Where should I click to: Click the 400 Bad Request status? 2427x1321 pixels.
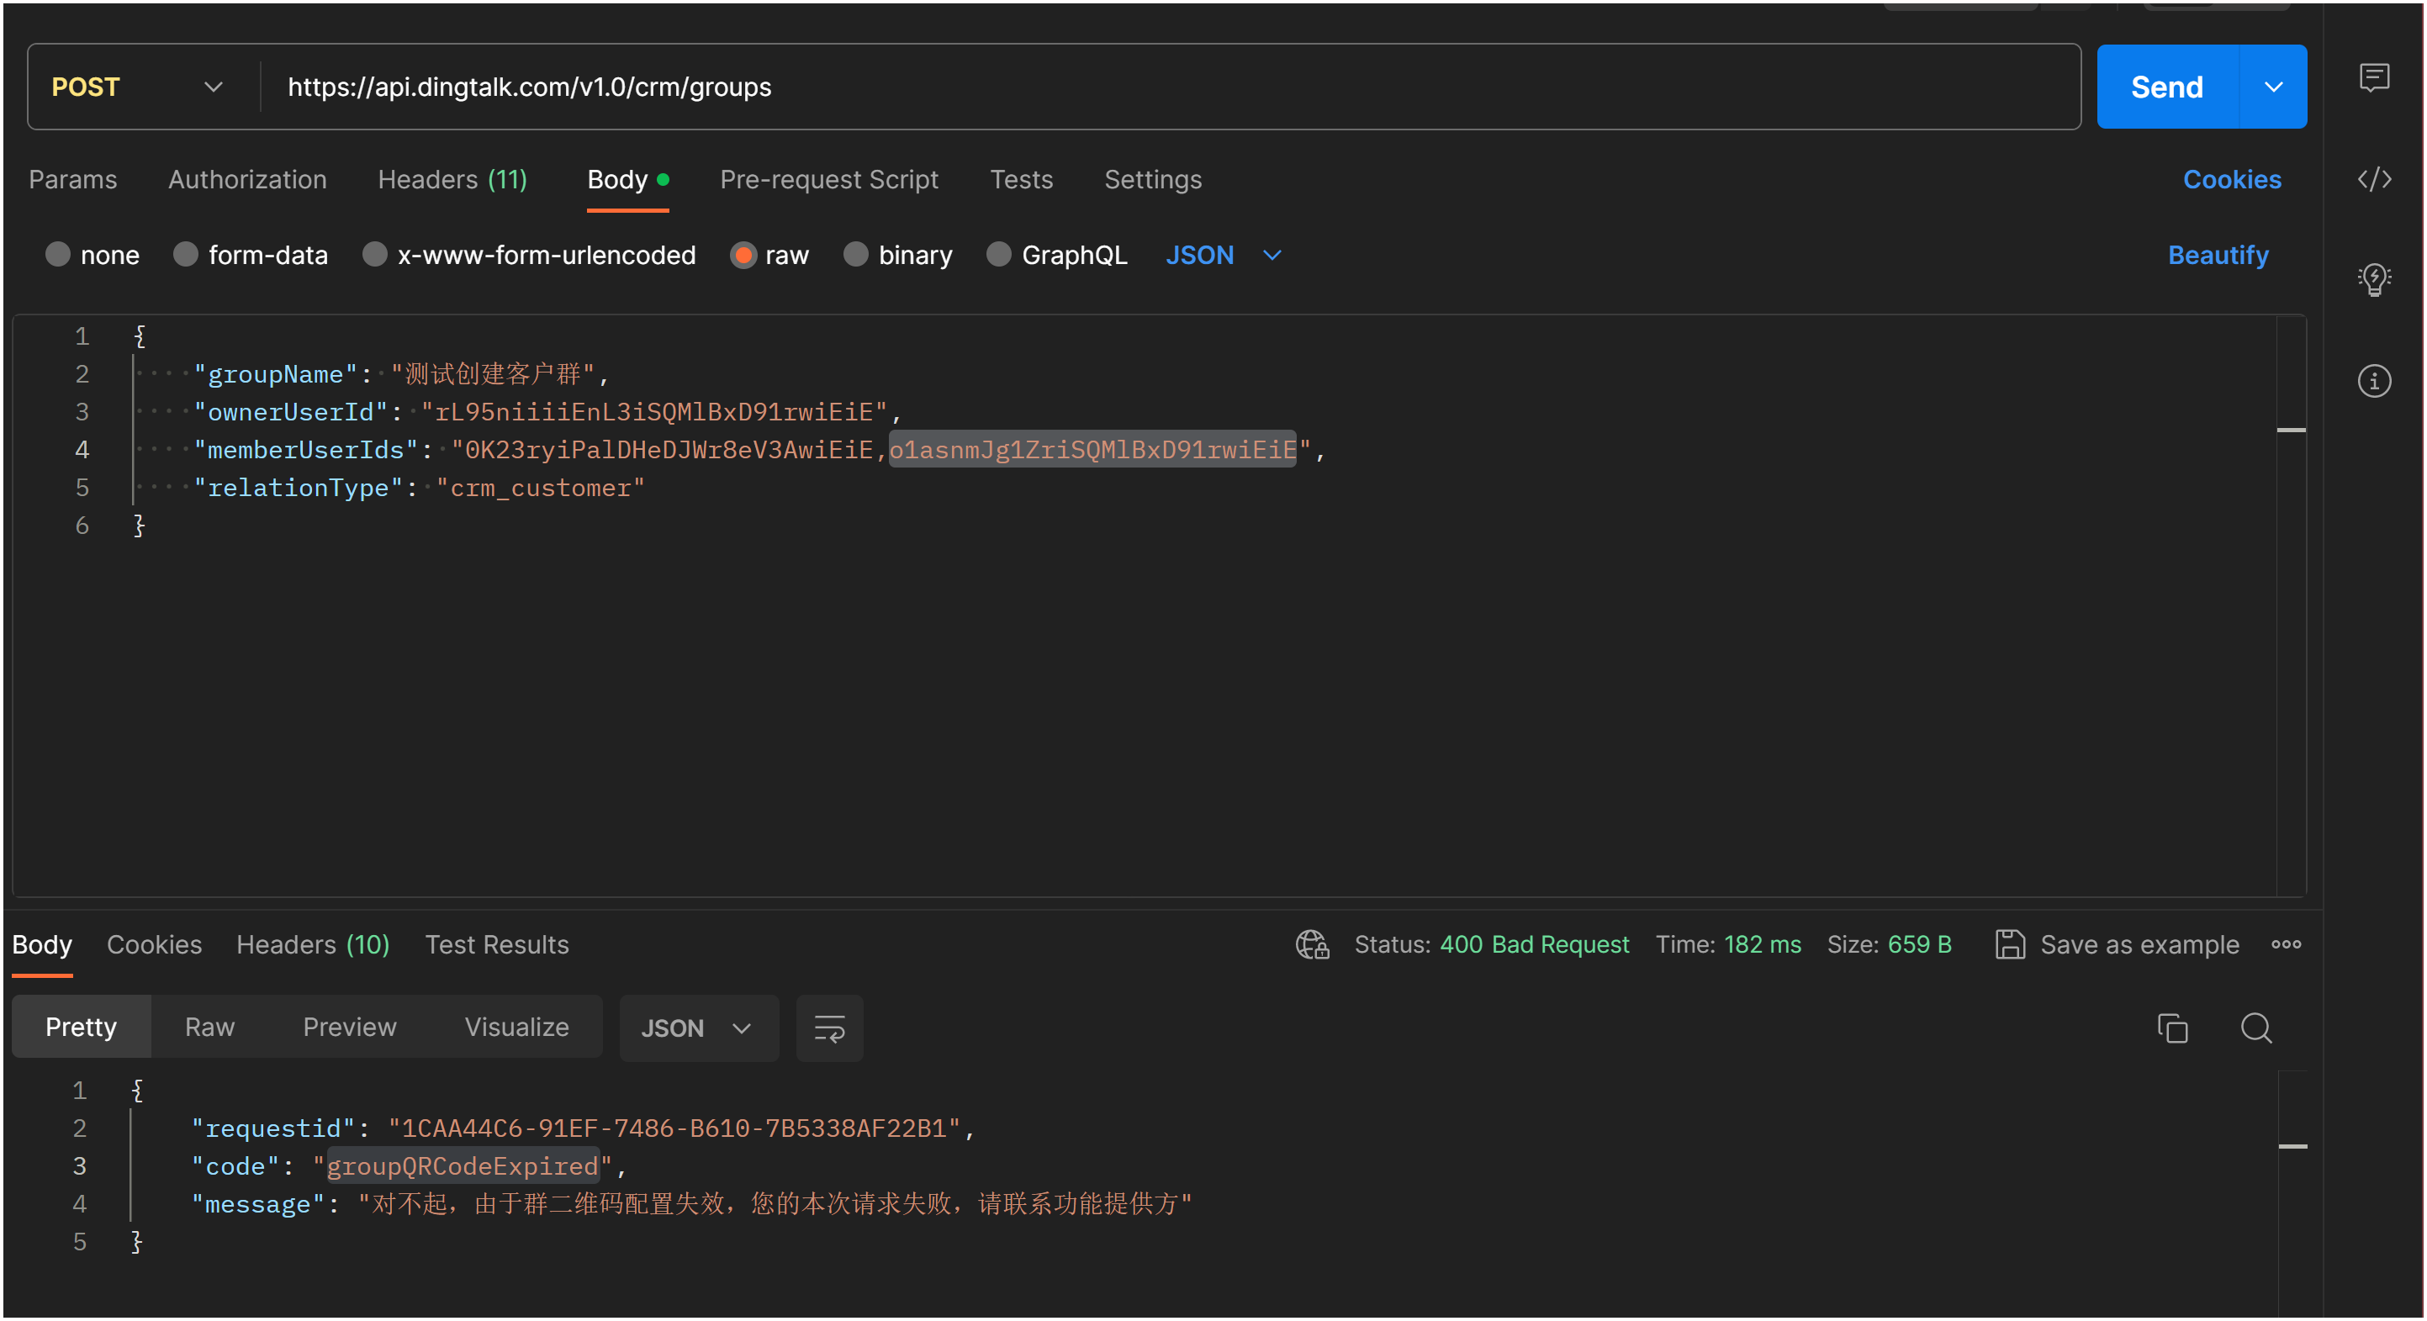pos(1533,944)
